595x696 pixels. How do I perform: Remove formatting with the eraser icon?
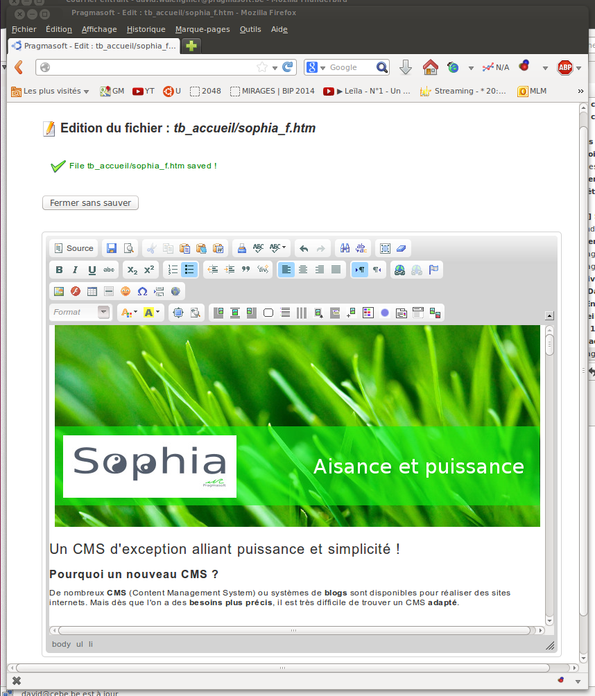[x=402, y=248]
